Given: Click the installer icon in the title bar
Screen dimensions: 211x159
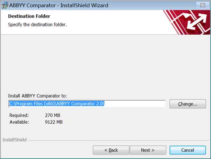Looking at the screenshot, I should [5, 5].
